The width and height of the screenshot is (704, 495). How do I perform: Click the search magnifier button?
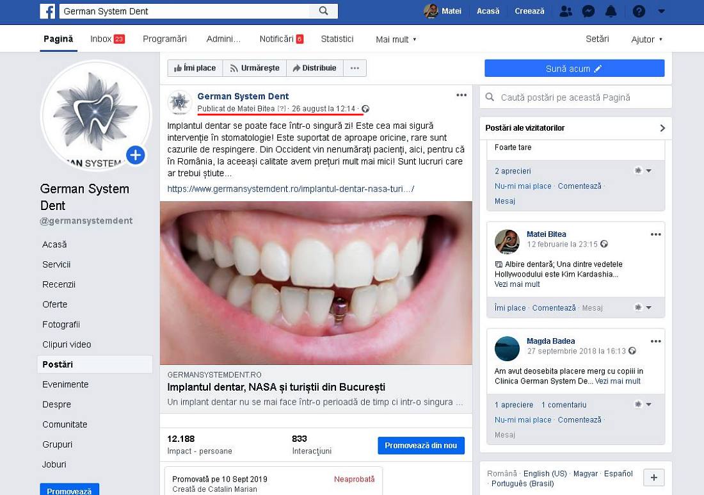coord(323,11)
